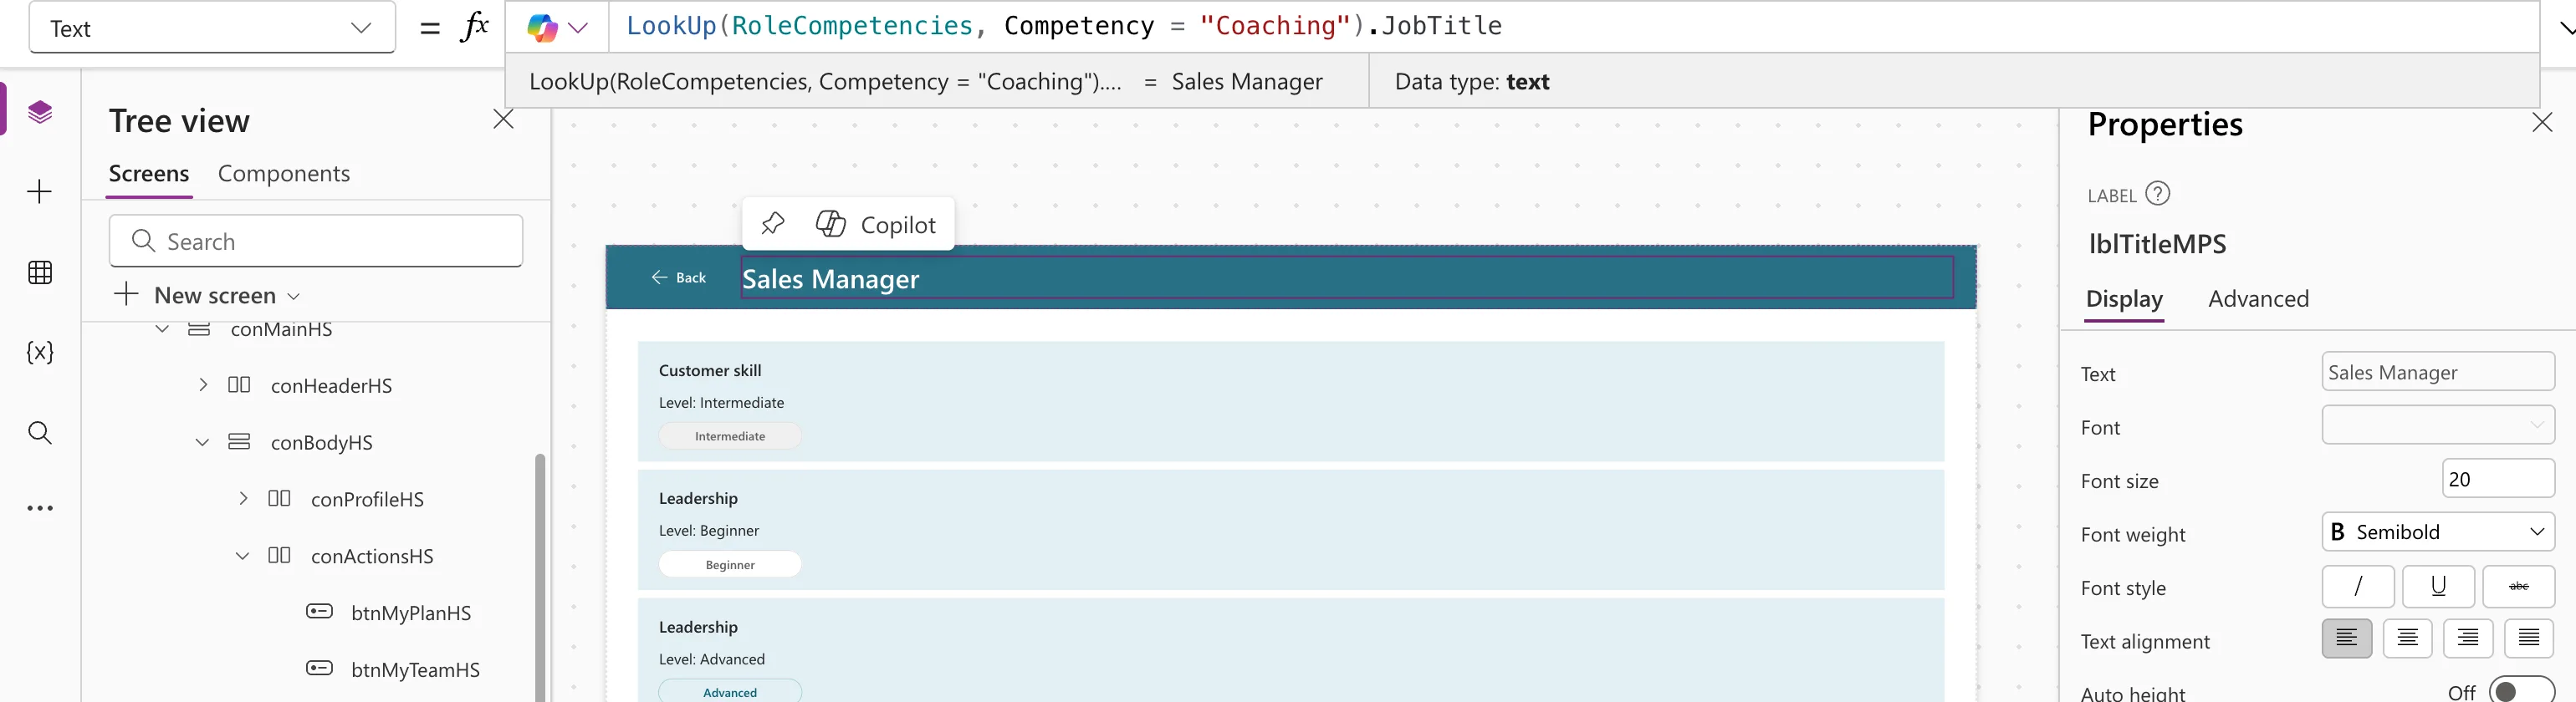Toggle underline font style

point(2438,586)
